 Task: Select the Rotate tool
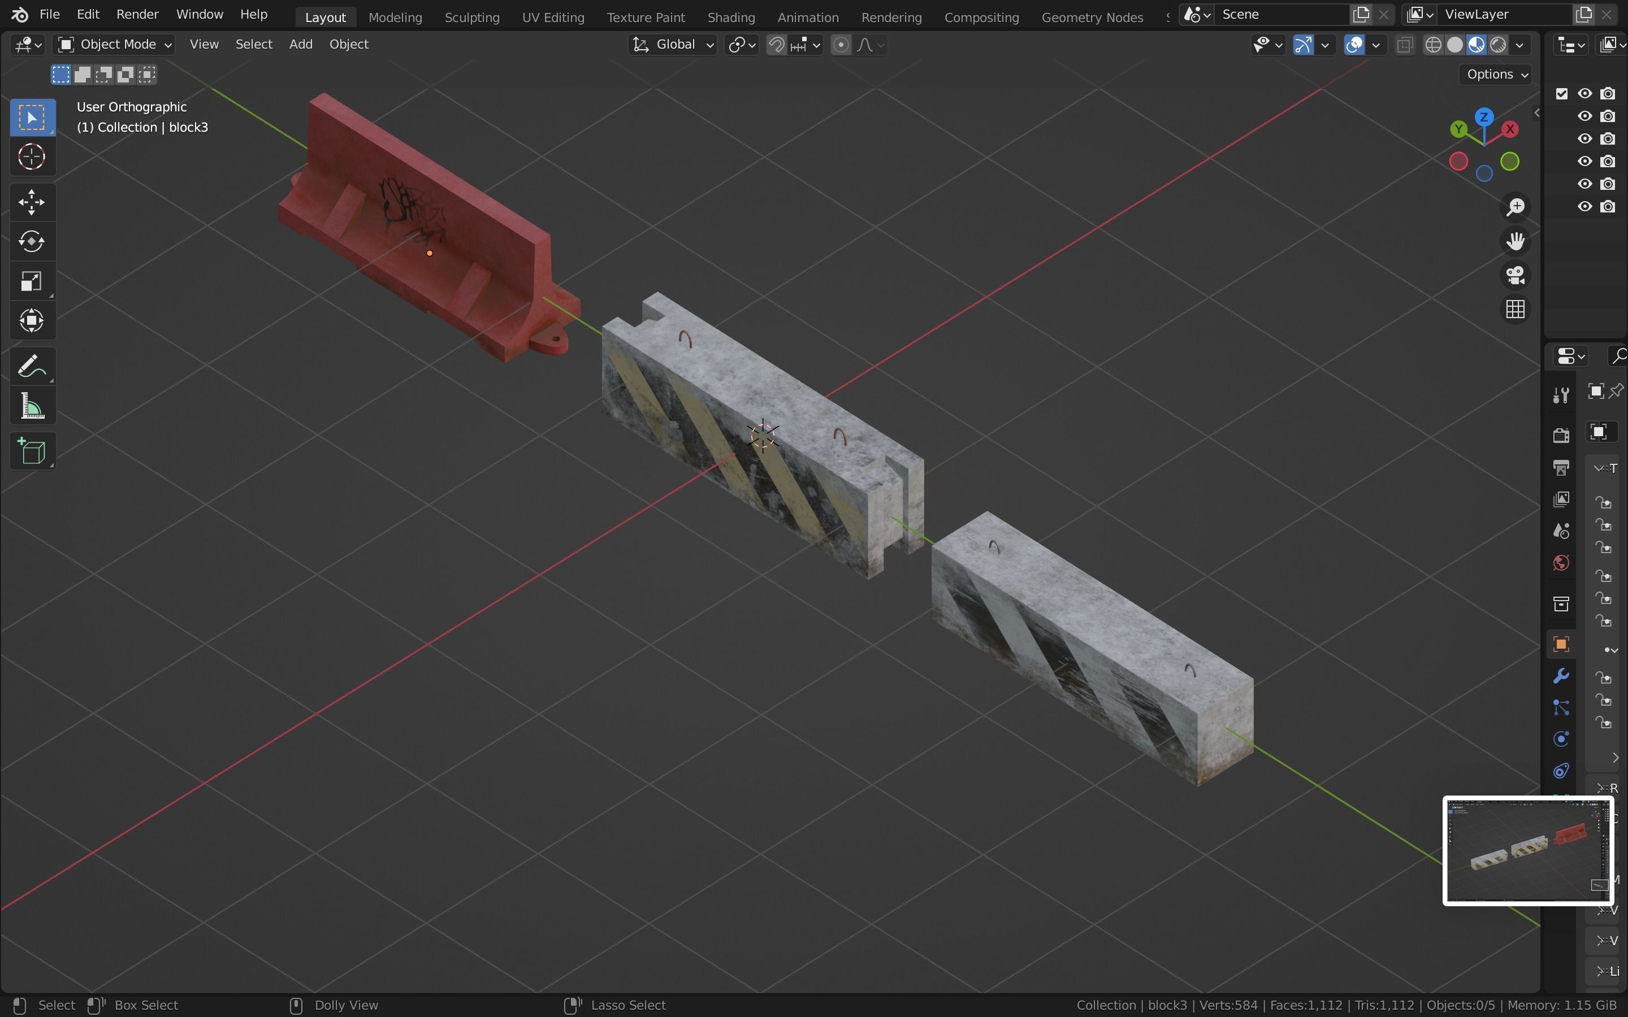pyautogui.click(x=32, y=241)
